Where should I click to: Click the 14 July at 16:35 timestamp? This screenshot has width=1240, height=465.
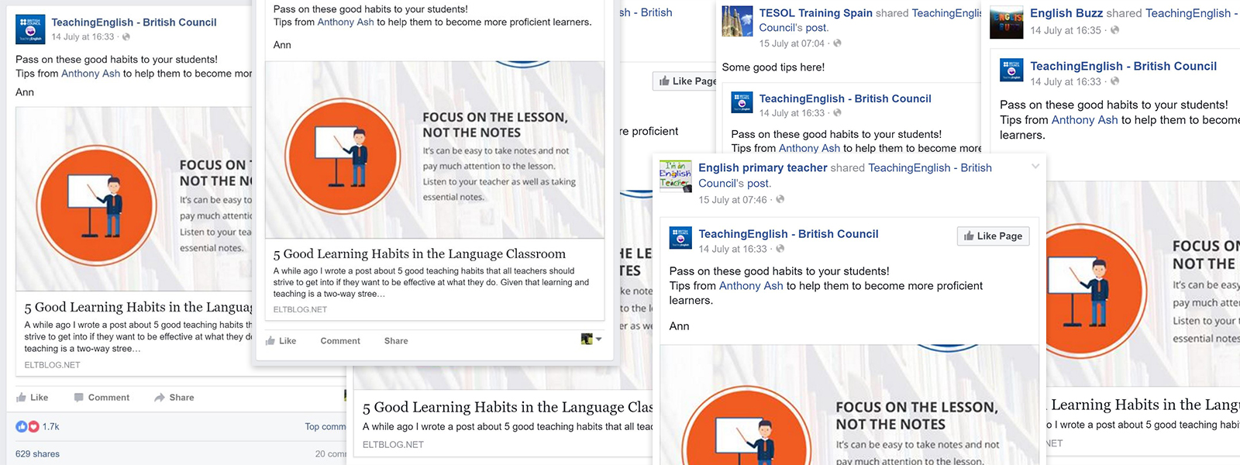(1066, 31)
